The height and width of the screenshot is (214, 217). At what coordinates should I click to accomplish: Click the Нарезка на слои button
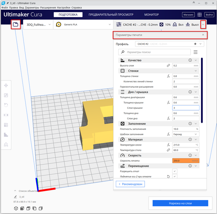180,203
